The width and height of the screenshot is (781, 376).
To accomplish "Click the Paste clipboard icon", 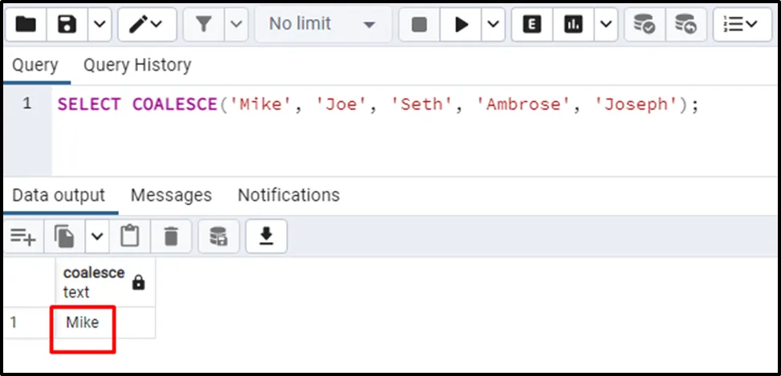I will coord(130,237).
